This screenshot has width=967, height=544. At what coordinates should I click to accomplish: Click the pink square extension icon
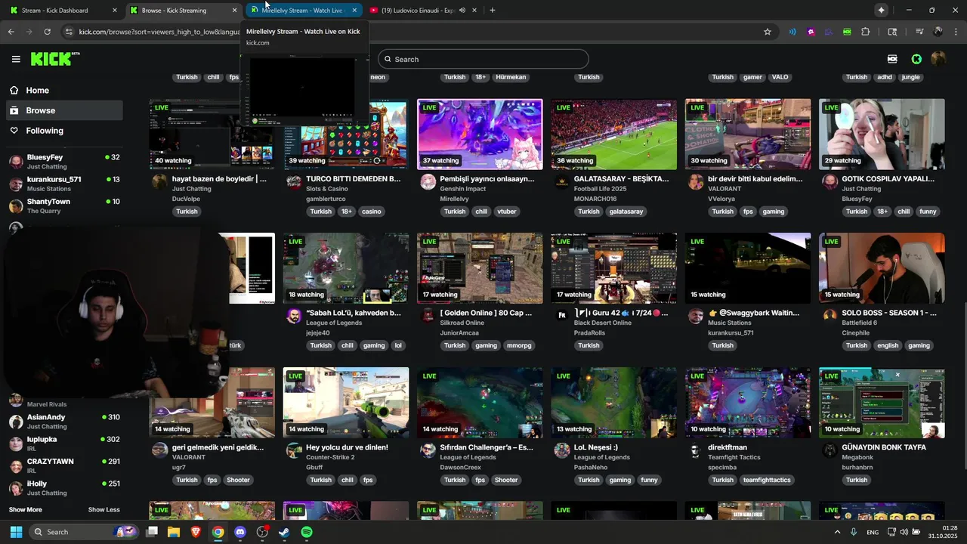click(811, 32)
